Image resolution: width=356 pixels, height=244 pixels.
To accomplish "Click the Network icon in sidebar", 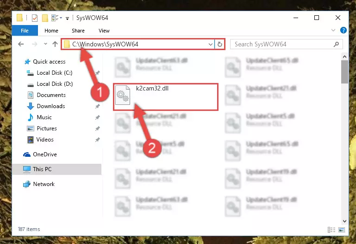I will (x=27, y=184).
